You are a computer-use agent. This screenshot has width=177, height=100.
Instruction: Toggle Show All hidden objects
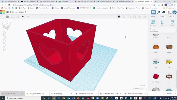[x=124, y=17]
